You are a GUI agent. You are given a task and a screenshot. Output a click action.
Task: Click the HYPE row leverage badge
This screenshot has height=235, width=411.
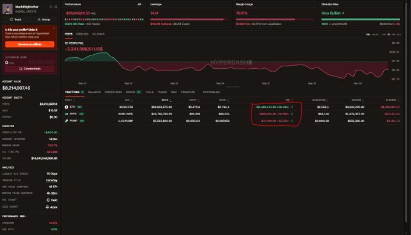tap(82, 114)
